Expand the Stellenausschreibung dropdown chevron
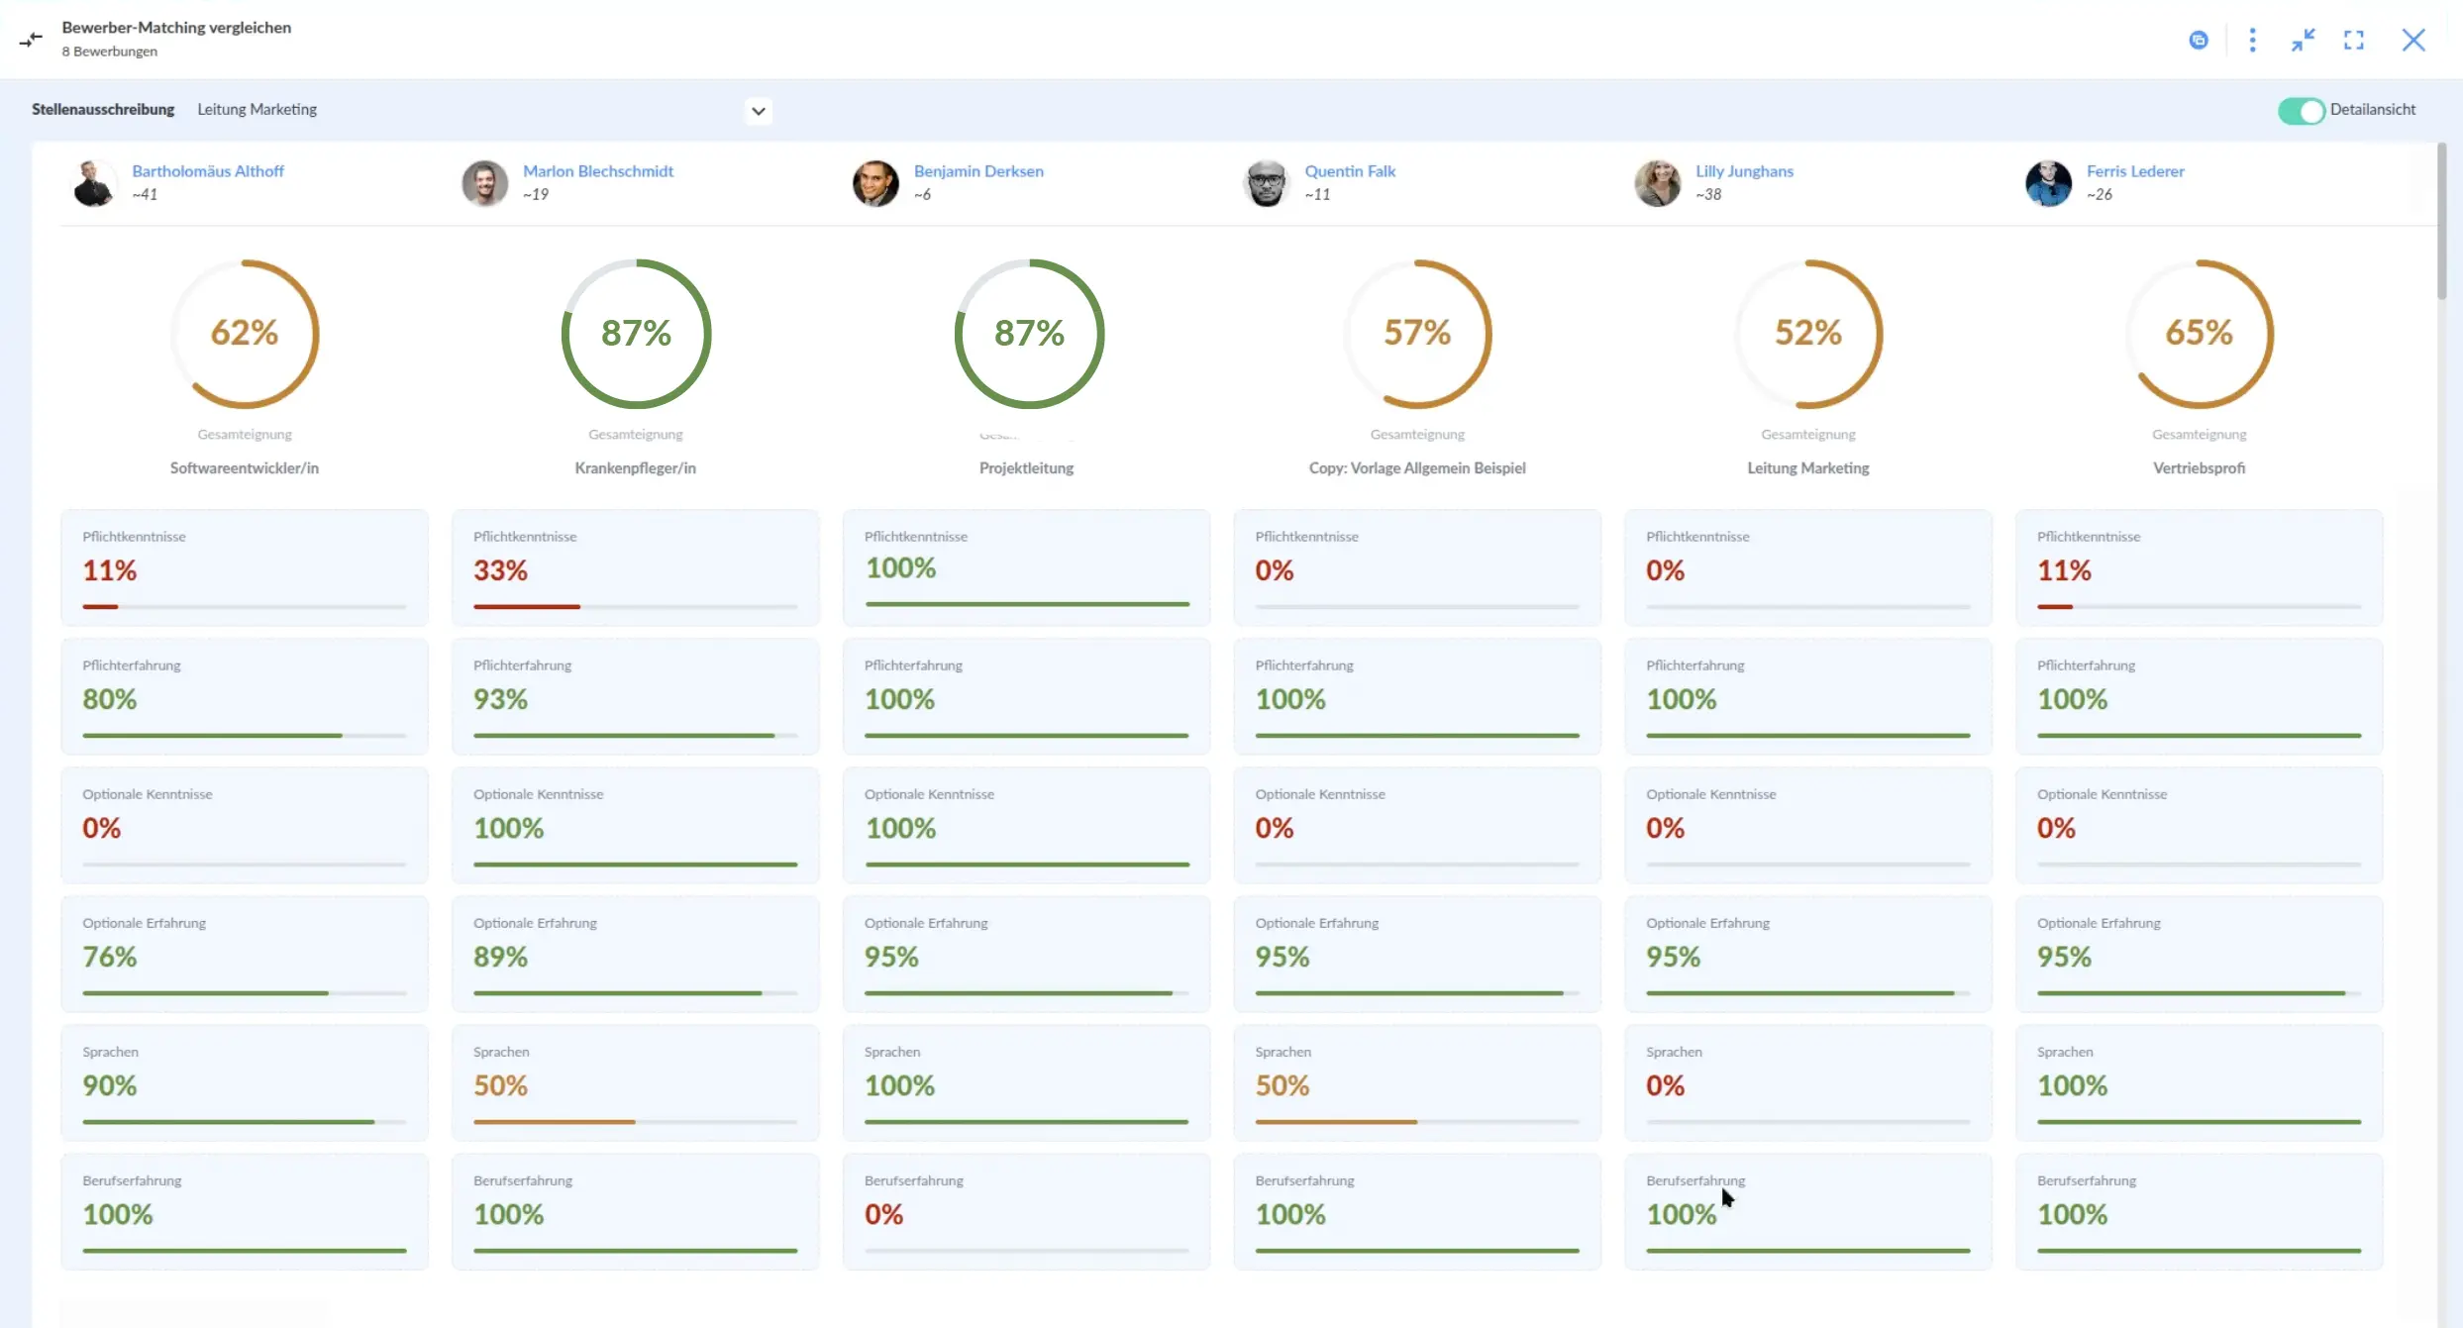2463x1328 pixels. click(759, 111)
